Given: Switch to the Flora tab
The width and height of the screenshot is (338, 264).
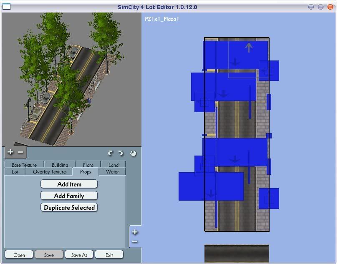Looking at the screenshot, I should coord(88,165).
